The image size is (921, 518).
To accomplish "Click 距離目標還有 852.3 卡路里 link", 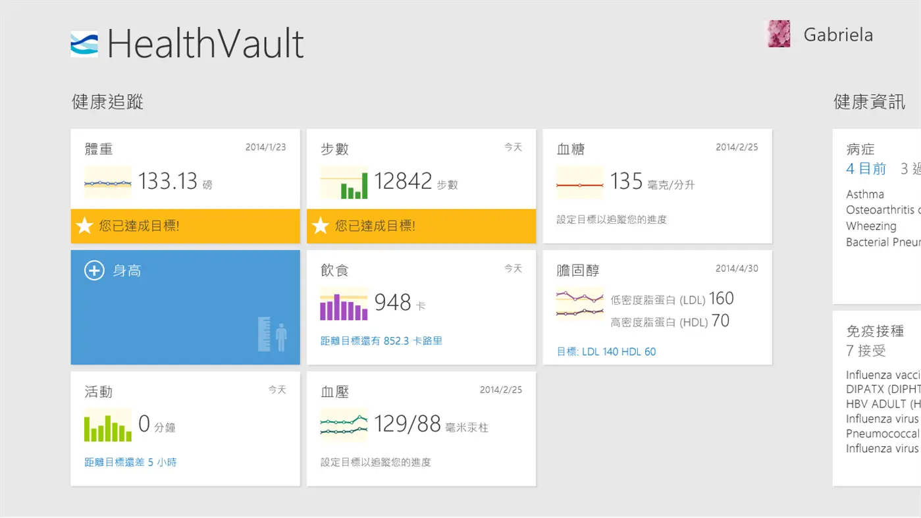I will click(x=382, y=341).
